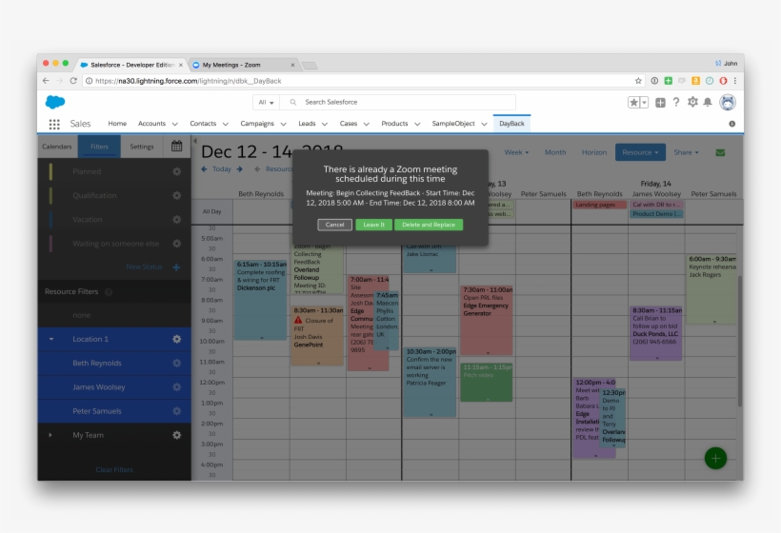Open gear settings for James Woolsey
Viewport: 781px width, 533px height.
coord(176,386)
